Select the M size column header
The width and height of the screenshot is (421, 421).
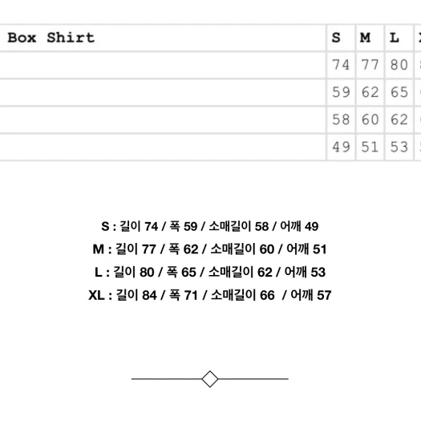(370, 38)
